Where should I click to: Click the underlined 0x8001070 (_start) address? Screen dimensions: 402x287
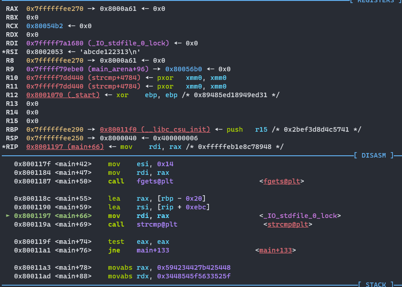(63, 95)
